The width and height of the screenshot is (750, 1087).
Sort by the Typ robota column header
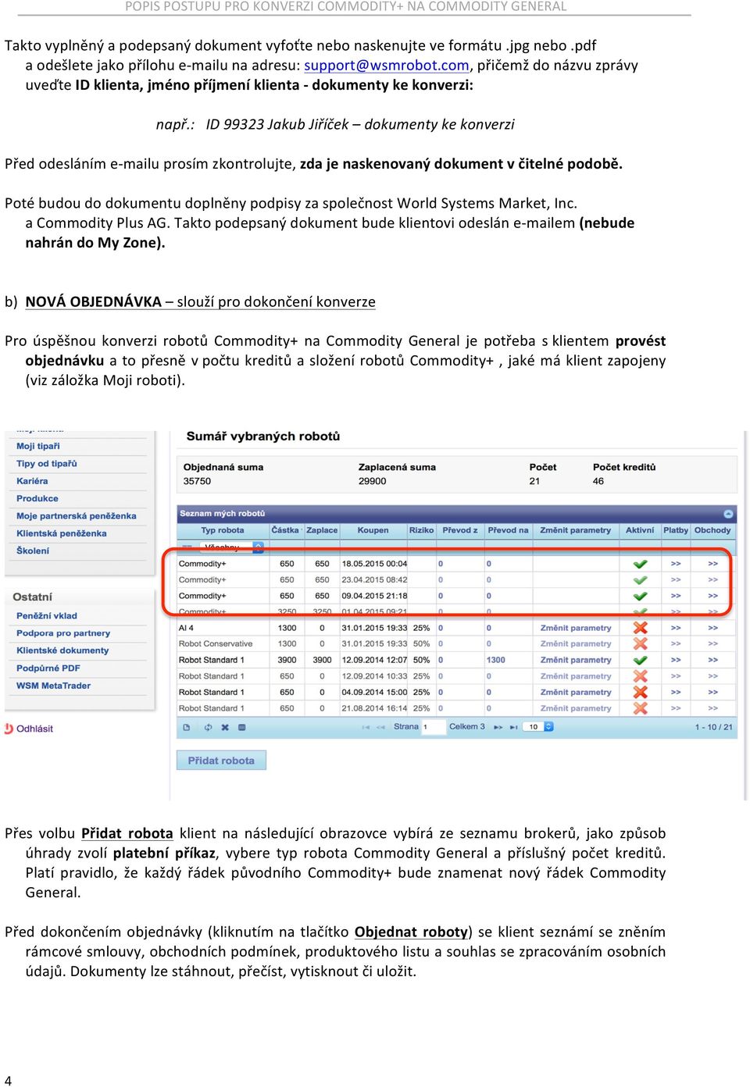[x=223, y=530]
